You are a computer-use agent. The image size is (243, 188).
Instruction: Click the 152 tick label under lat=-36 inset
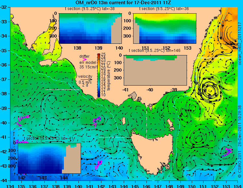167,48
